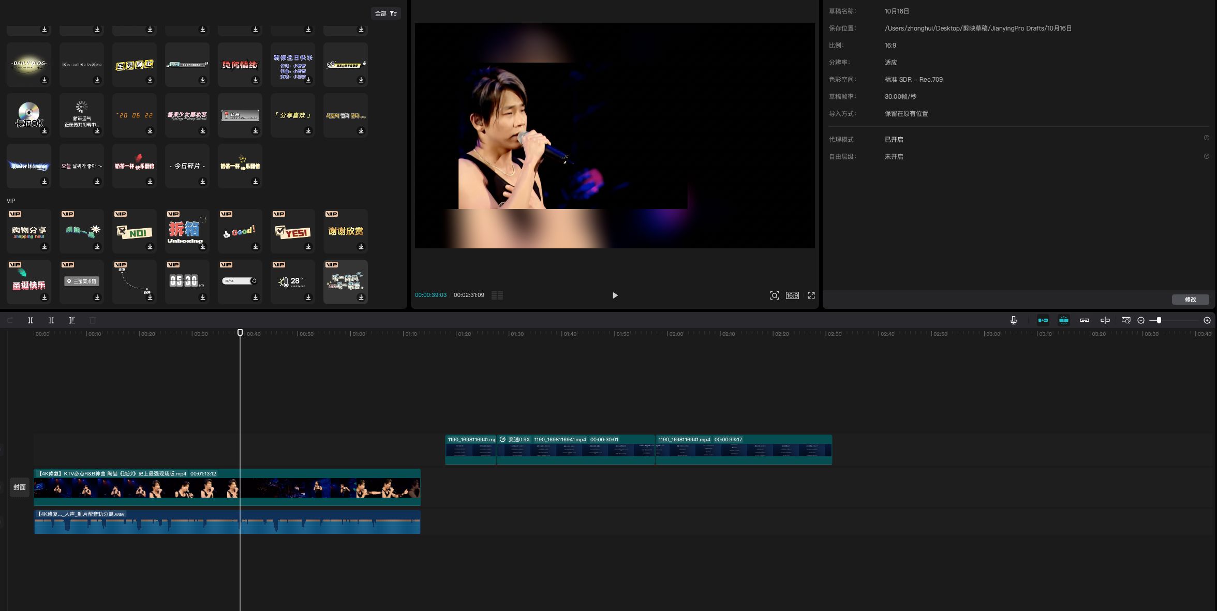Click the 保留在原有位置 import value
This screenshot has width=1217, height=611.
coord(907,114)
